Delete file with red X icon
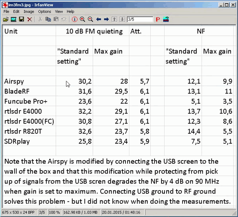The image size is (238, 217). point(30,19)
